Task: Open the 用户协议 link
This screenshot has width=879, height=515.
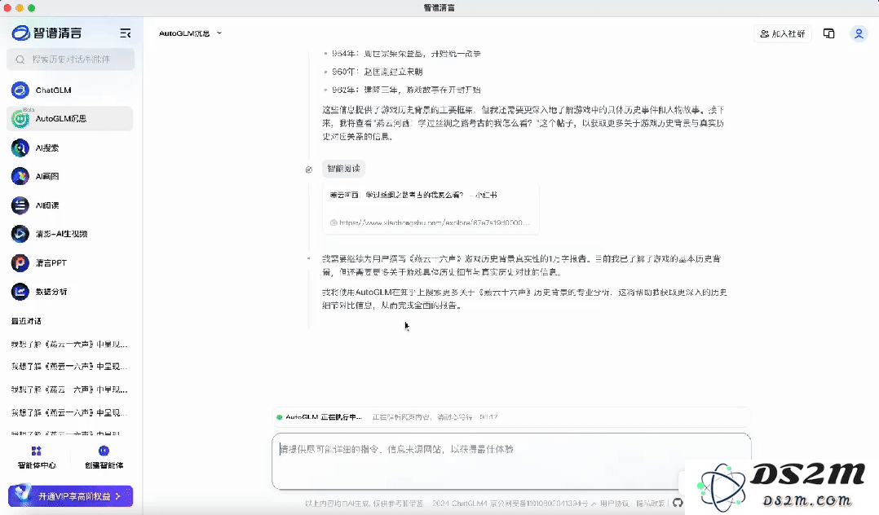Action: (615, 504)
